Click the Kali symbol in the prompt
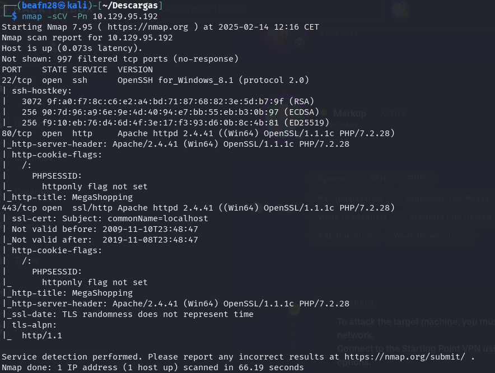The height and width of the screenshot is (373, 495). 62,6
